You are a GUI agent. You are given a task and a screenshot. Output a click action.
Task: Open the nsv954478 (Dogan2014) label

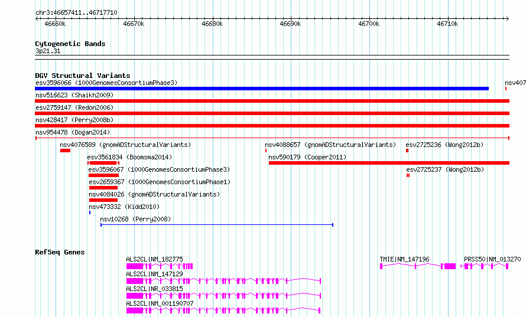coord(73,132)
